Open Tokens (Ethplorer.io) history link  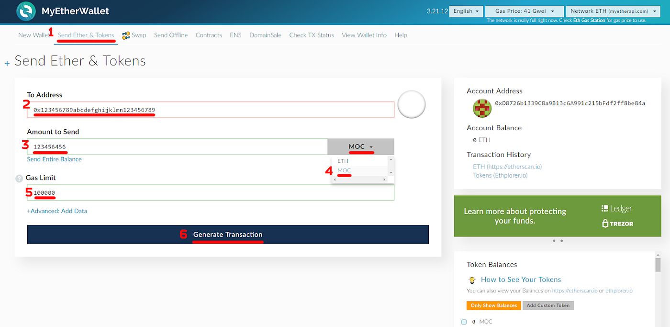[x=500, y=175]
